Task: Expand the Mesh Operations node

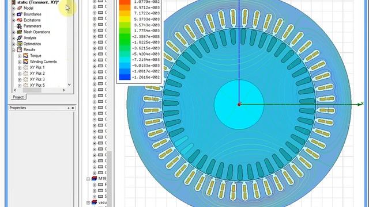Action: point(14,32)
